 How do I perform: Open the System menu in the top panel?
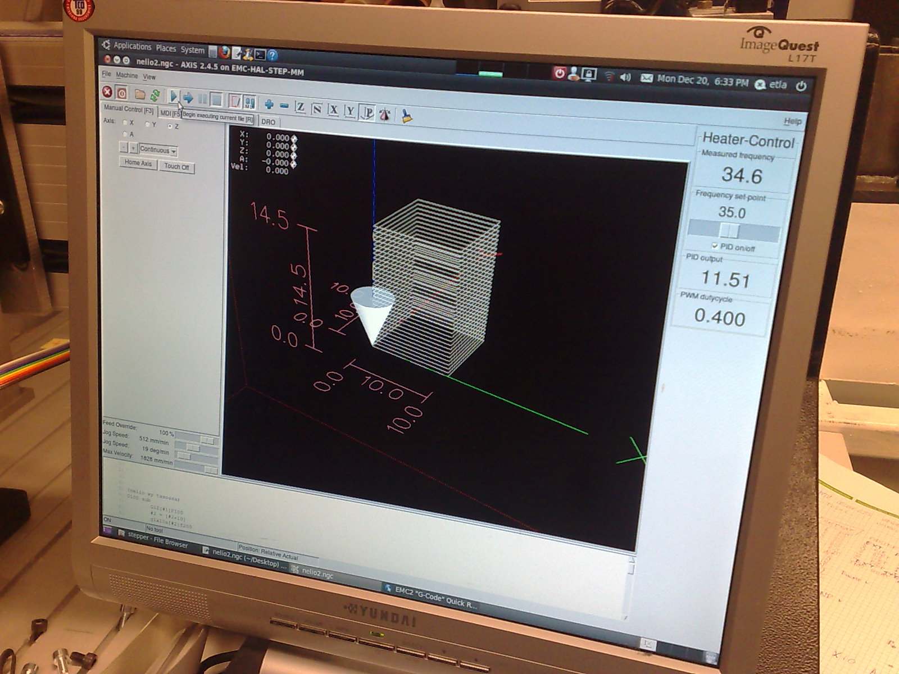[192, 50]
